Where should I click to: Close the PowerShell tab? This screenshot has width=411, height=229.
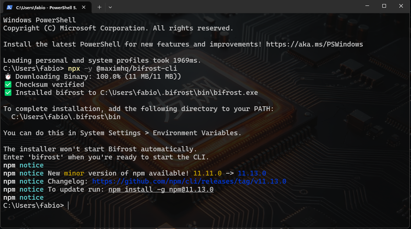(83, 7)
